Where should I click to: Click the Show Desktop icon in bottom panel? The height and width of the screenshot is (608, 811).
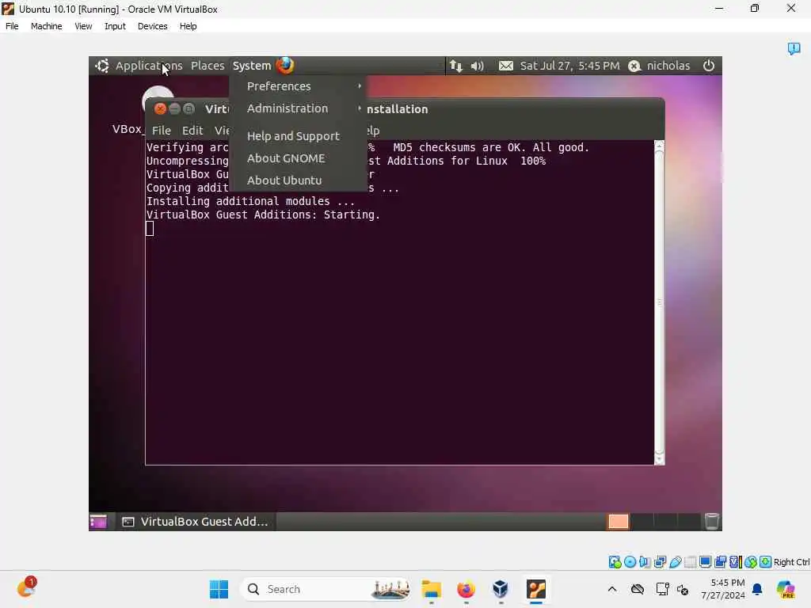pyautogui.click(x=97, y=522)
